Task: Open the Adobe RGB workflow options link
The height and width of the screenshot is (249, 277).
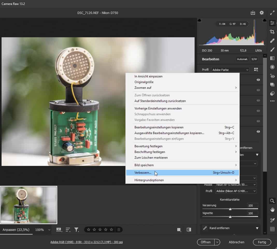Action: [x=87, y=242]
